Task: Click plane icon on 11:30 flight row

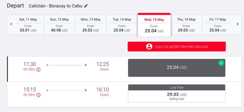Action: [48, 65]
